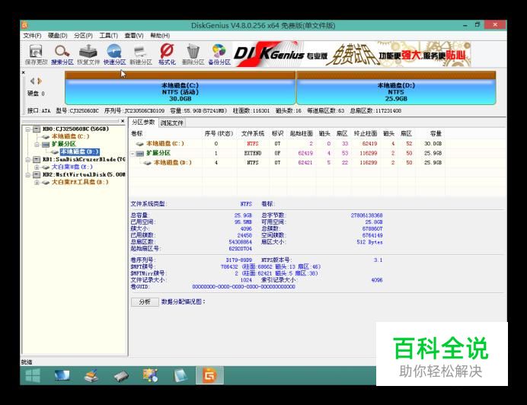
Task: Switch to the 浏览文件 tab
Action: [x=172, y=123]
